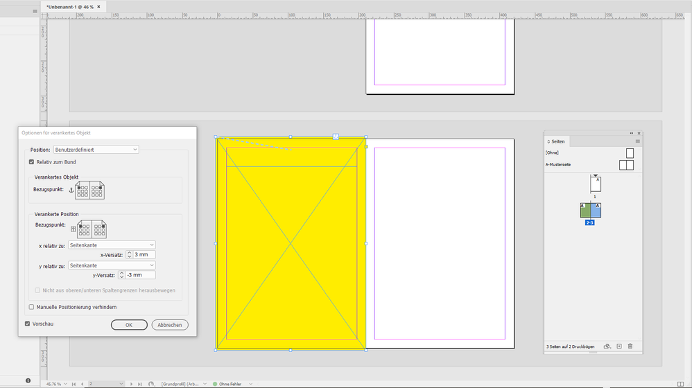Click the edit page size icon in Seiten panel

coord(607,346)
